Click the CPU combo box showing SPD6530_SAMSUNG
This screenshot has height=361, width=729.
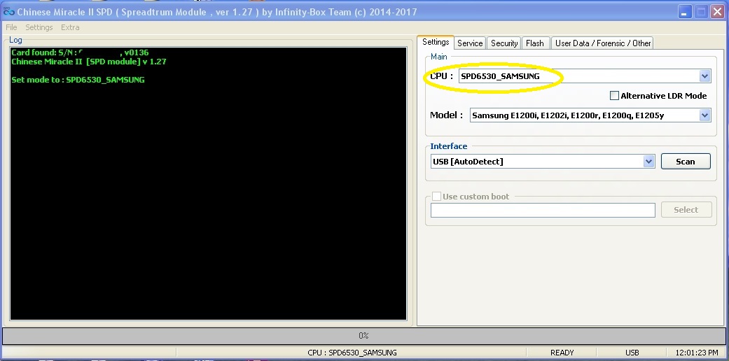[x=585, y=76]
